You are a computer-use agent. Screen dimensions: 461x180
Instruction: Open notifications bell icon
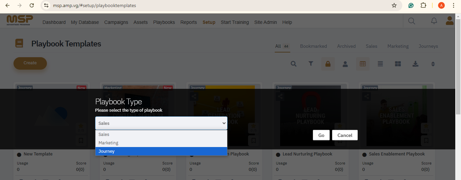click(x=434, y=21)
